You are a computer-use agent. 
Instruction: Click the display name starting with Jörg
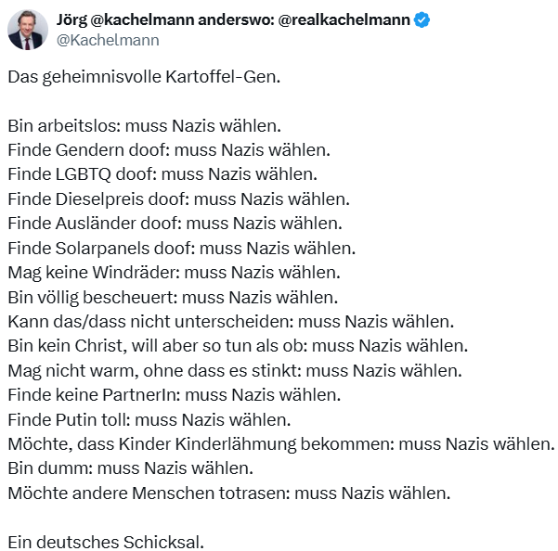pyautogui.click(x=233, y=19)
